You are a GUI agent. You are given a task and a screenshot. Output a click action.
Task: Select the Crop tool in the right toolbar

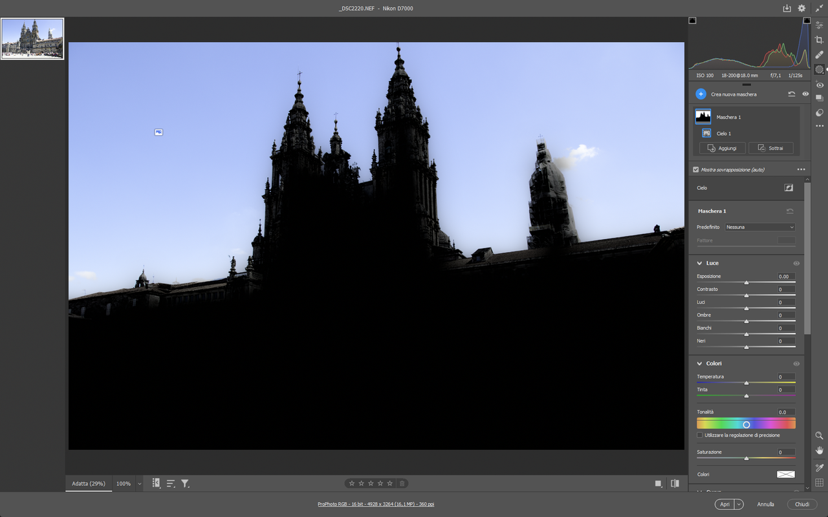pyautogui.click(x=819, y=39)
